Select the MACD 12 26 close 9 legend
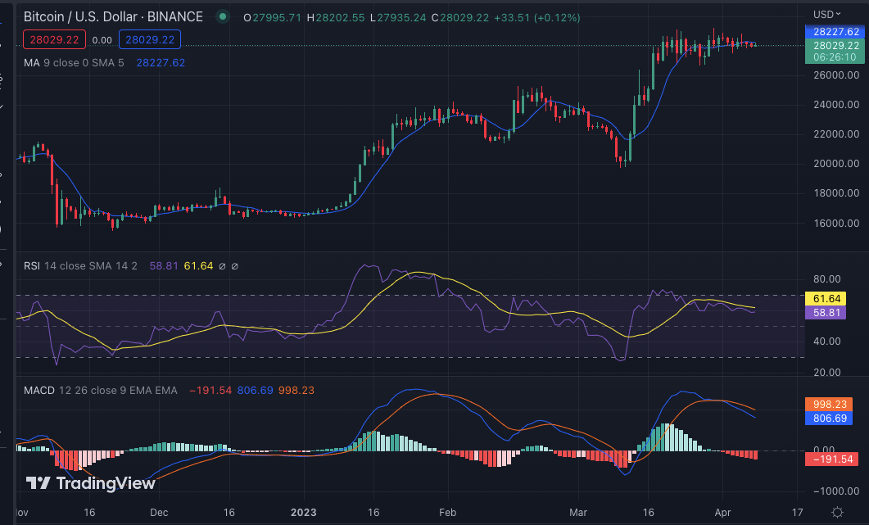The width and height of the screenshot is (869, 525). tap(100, 391)
